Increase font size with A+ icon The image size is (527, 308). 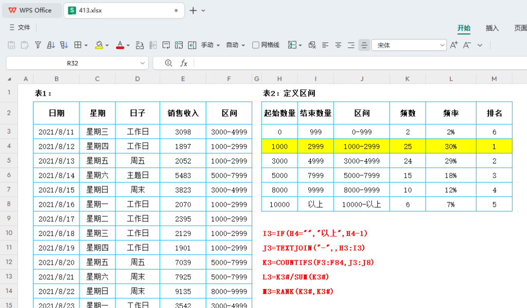(x=454, y=45)
